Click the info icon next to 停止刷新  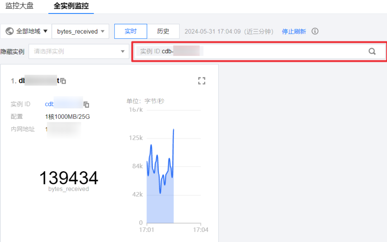pos(315,31)
